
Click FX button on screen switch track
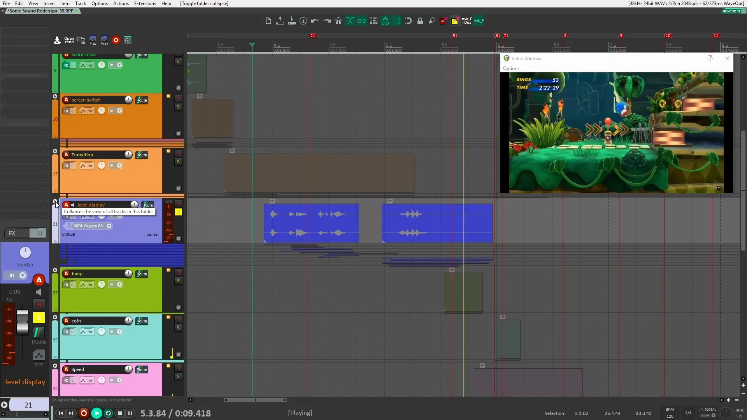66,111
